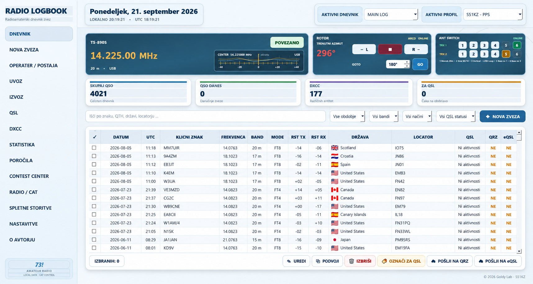Image resolution: width=533 pixels, height=284 pixels.
Task: Click the Japan flag in JA1JAN row
Action: tap(335, 240)
